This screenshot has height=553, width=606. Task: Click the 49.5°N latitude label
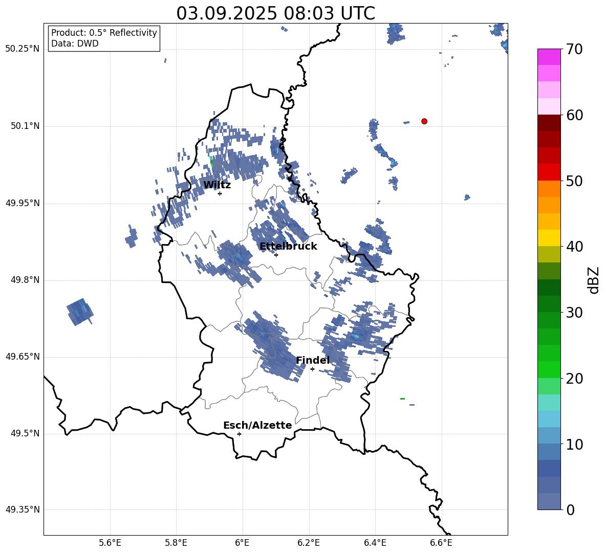tap(25, 433)
